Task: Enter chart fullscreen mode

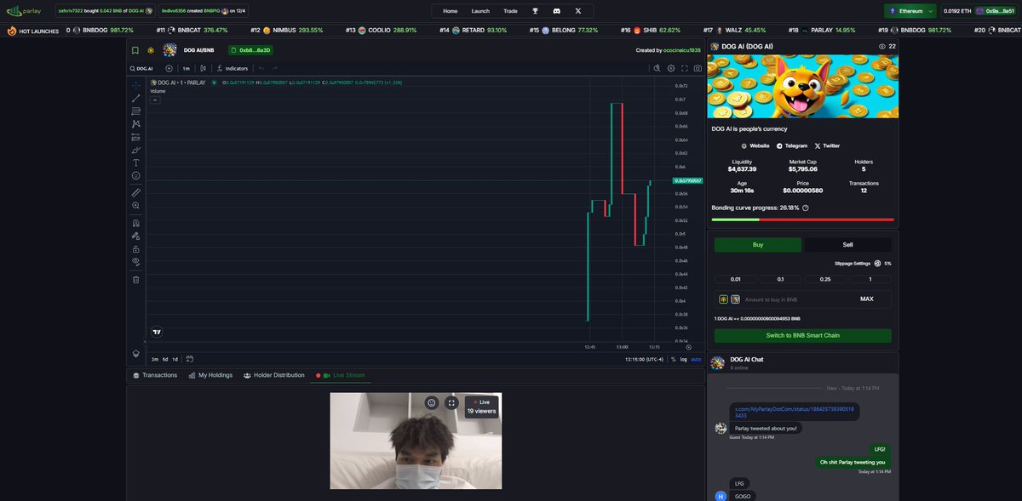Action: coord(685,68)
